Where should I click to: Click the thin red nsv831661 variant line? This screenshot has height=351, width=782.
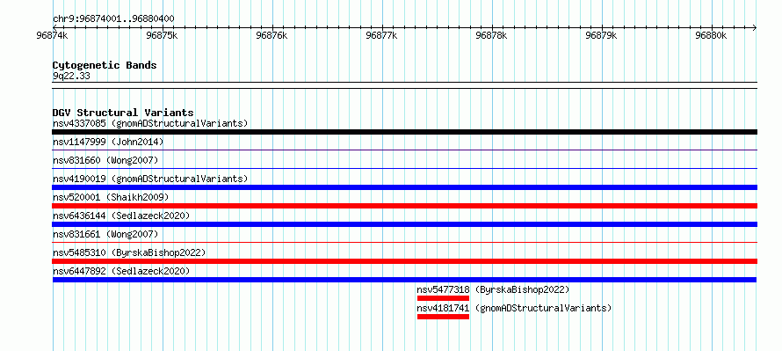coord(404,242)
